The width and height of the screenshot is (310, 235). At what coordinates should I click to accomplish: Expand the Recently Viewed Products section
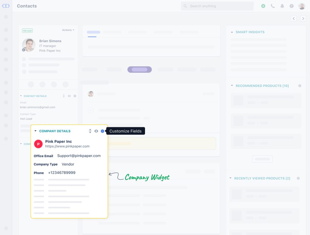(x=230, y=178)
